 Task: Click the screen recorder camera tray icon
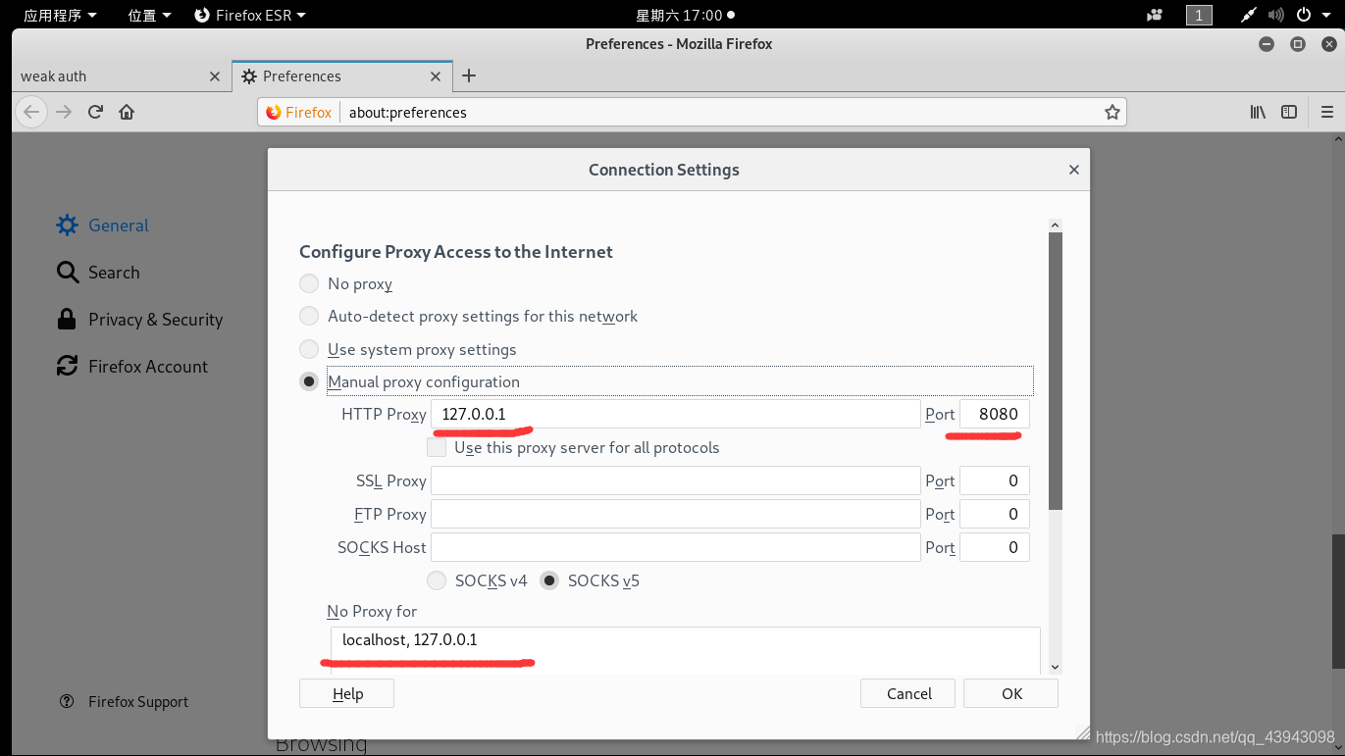pyautogui.click(x=1155, y=15)
